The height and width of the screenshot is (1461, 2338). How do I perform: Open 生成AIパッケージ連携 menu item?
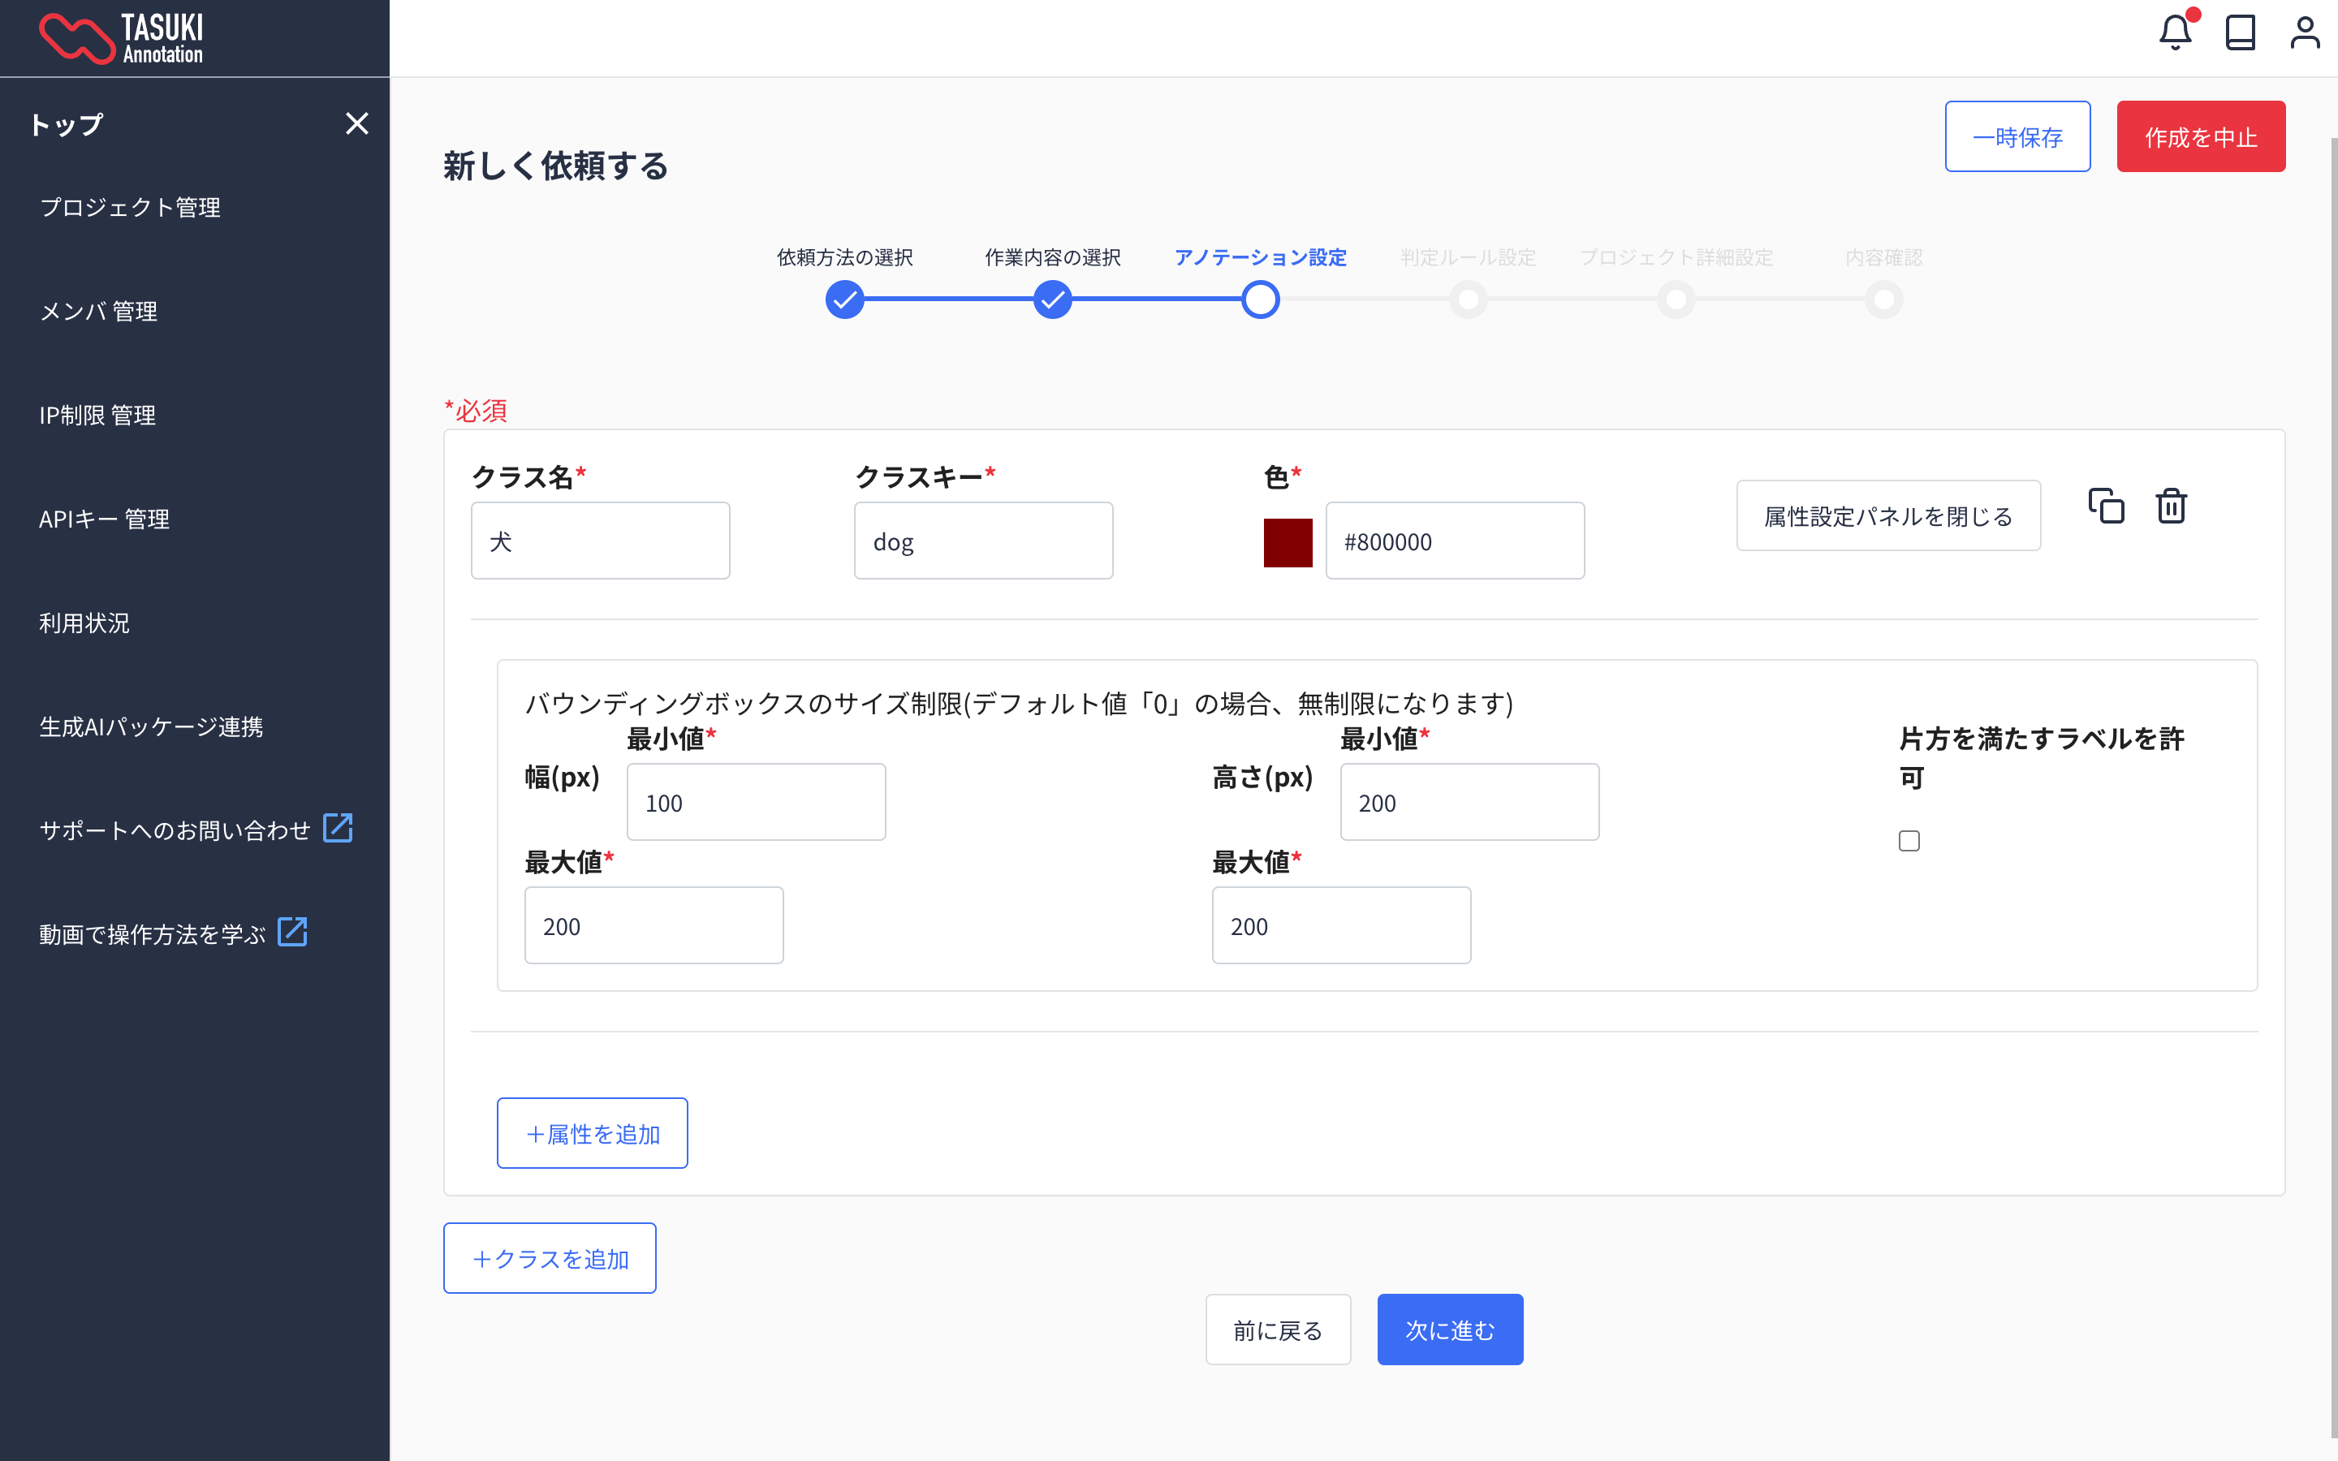click(x=151, y=726)
